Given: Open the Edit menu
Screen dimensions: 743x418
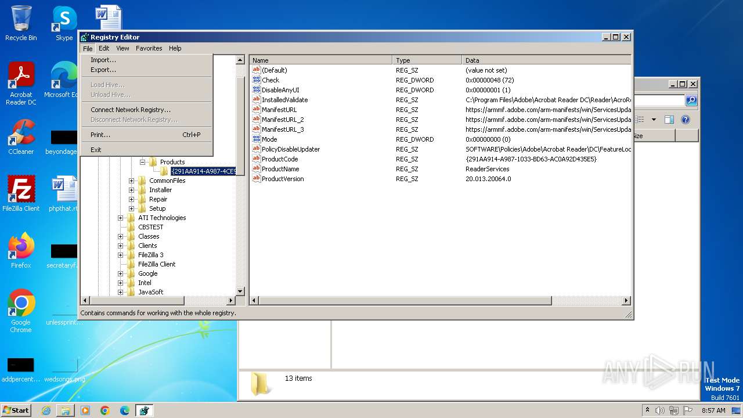Looking at the screenshot, I should [x=104, y=48].
